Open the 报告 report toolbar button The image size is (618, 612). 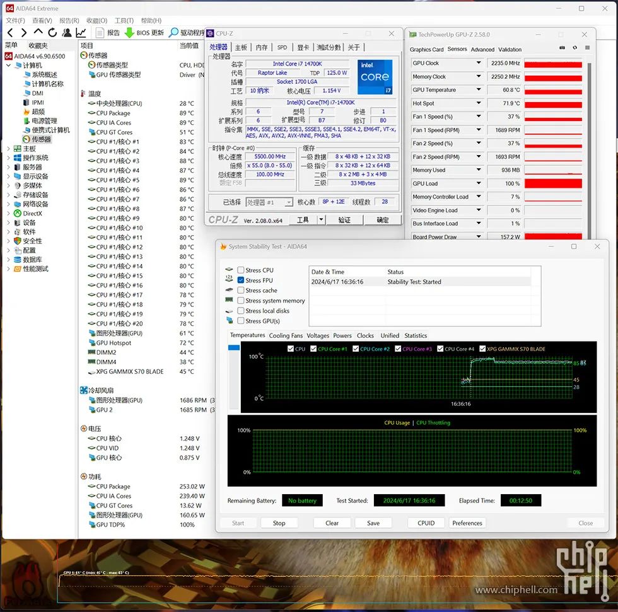(x=108, y=33)
